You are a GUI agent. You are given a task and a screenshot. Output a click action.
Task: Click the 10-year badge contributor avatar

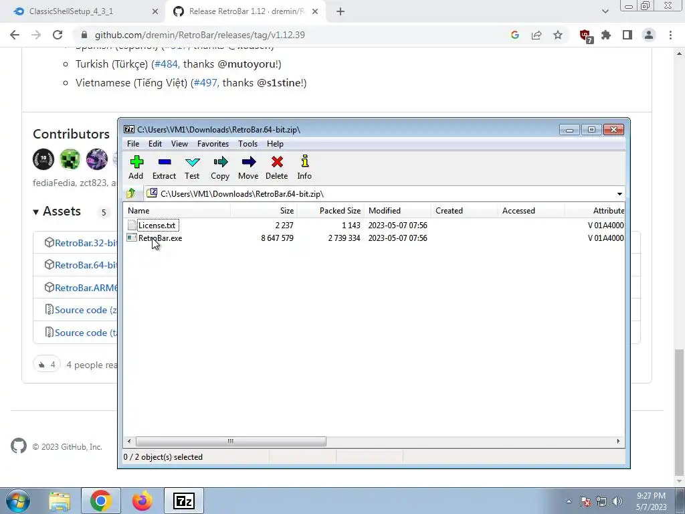[43, 159]
